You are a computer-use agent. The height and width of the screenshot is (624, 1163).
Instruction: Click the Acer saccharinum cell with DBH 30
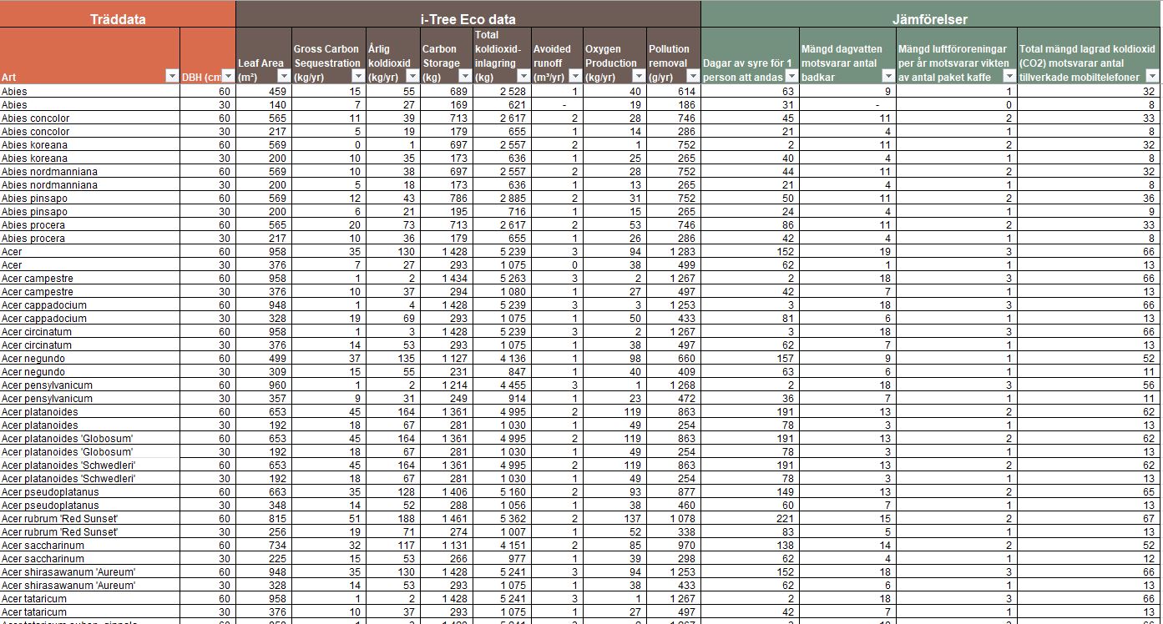tap(89, 559)
